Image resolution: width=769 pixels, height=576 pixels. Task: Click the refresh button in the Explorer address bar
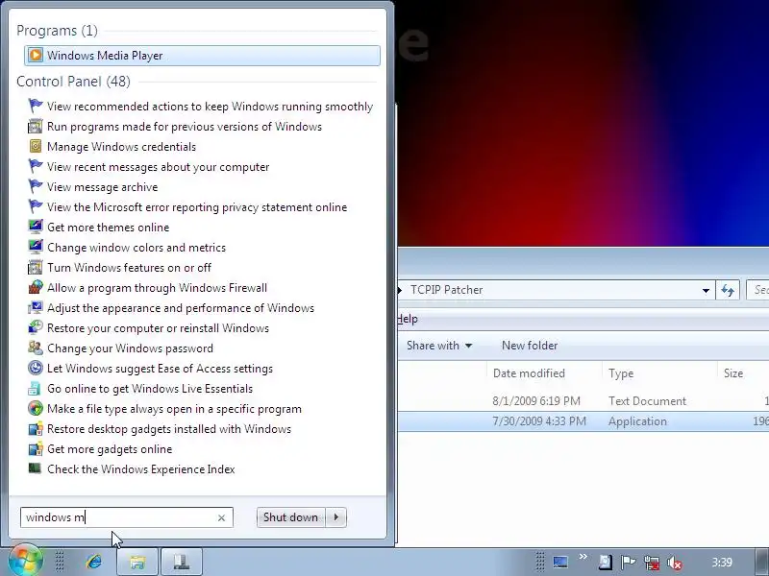point(728,291)
